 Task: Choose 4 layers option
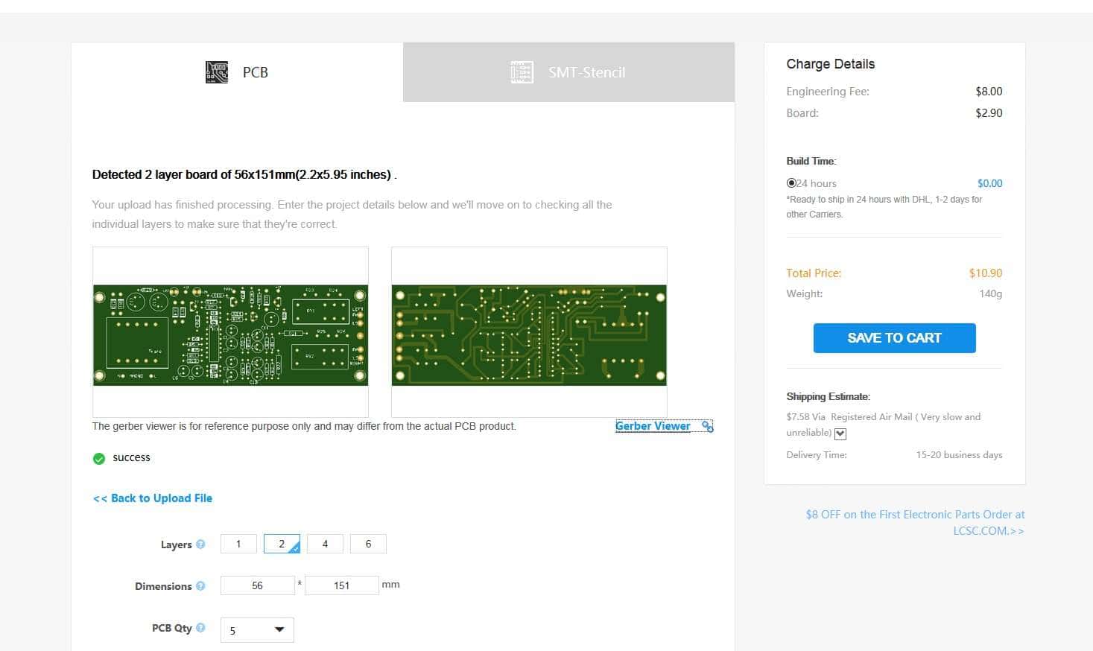[325, 544]
